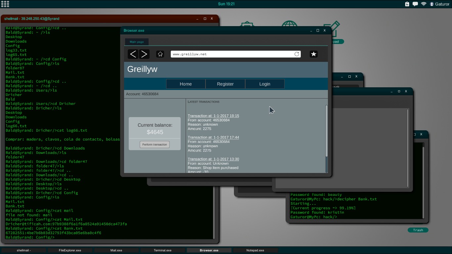Click the home icon in the Browser toolbar
Viewport: 452px width, 254px height.
tap(160, 54)
